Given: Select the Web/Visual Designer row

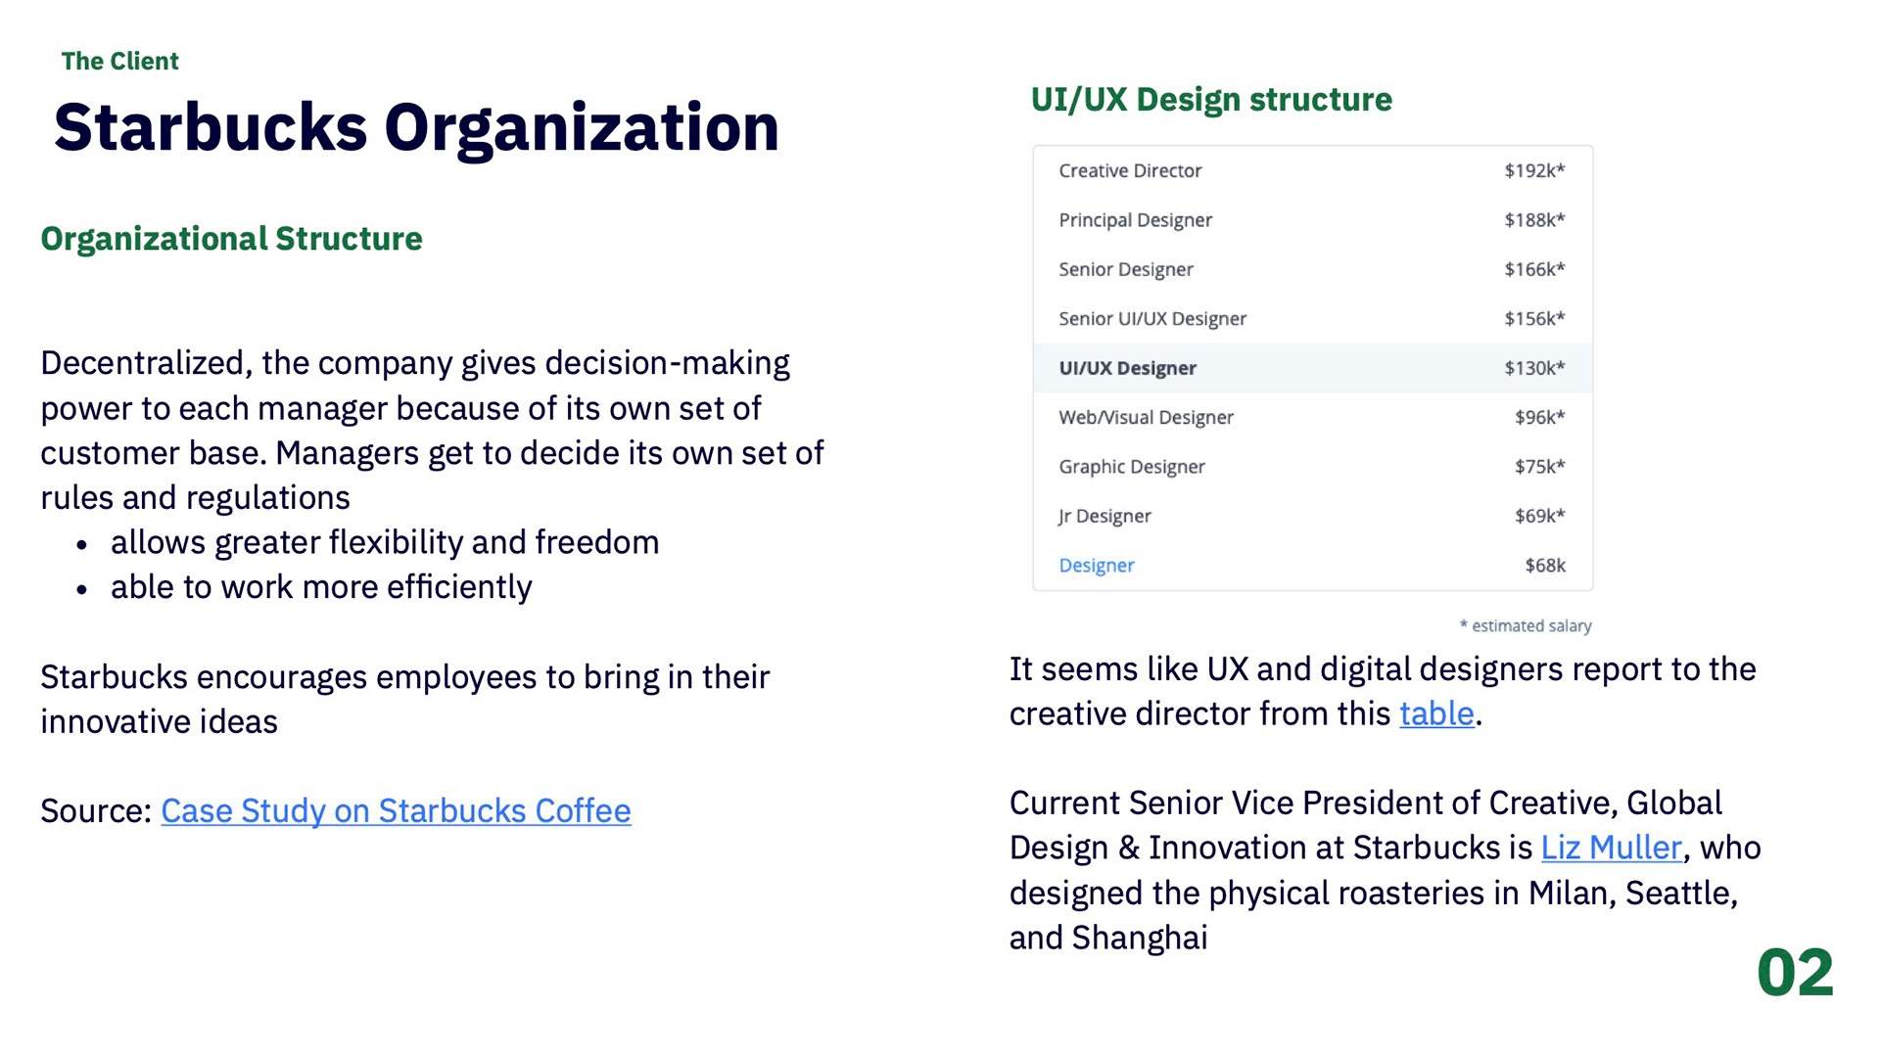Looking at the screenshot, I should pyautogui.click(x=1313, y=417).
